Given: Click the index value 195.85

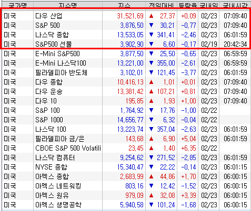Looking at the screenshot, I should (x=135, y=101).
